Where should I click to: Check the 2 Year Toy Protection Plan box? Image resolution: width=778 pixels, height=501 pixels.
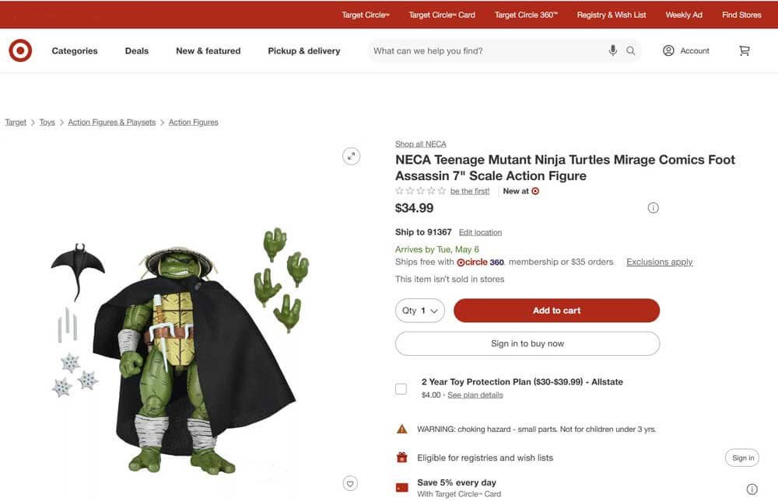(401, 388)
